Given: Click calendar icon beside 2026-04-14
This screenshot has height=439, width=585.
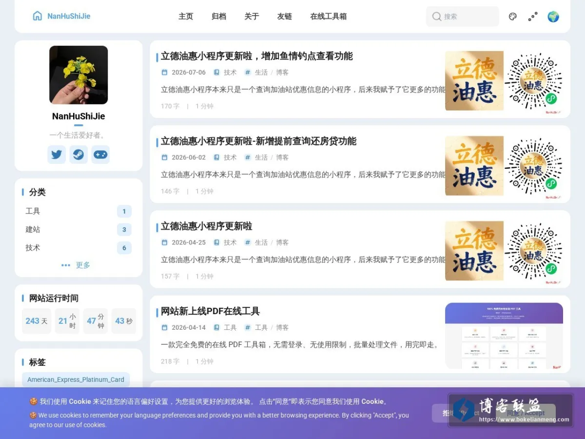Looking at the screenshot, I should pos(164,328).
